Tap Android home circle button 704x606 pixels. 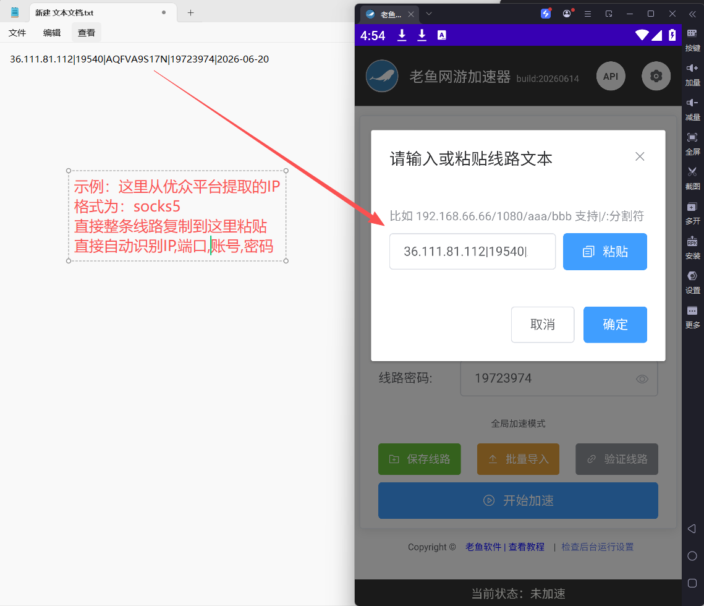coord(692,556)
